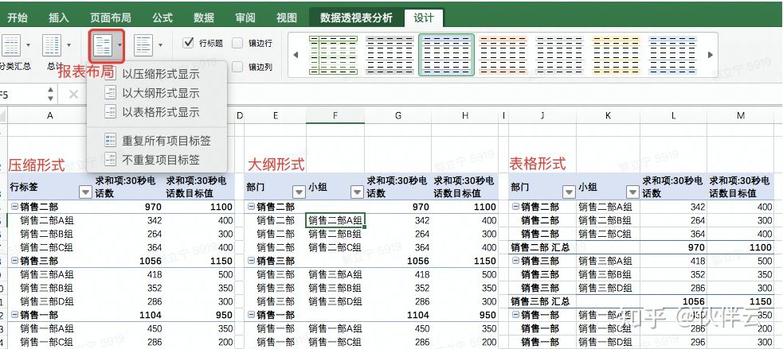Switch to the 数据透视表分析 tab
This screenshot has width=783, height=349.
[355, 17]
